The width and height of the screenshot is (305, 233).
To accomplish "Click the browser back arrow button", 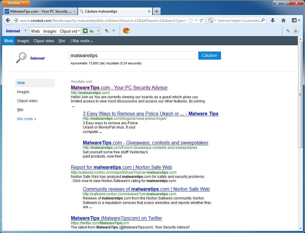I will coord(8,20).
